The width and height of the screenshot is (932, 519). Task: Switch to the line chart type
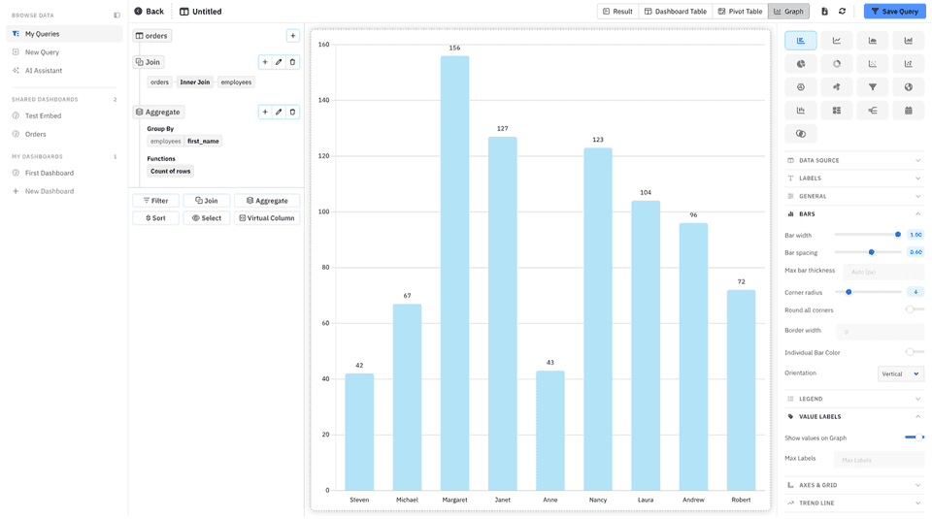[836, 41]
